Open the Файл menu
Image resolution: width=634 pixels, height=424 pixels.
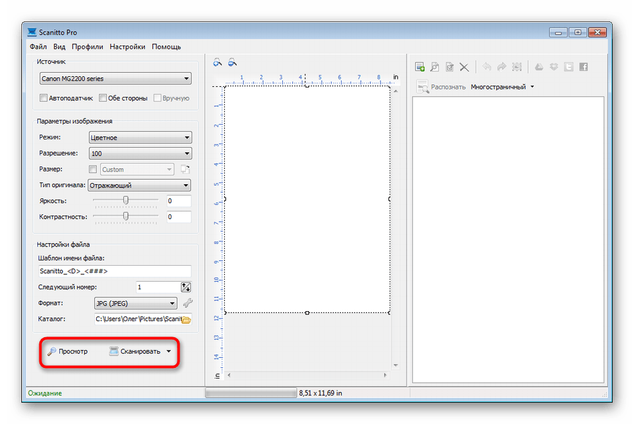pos(38,47)
